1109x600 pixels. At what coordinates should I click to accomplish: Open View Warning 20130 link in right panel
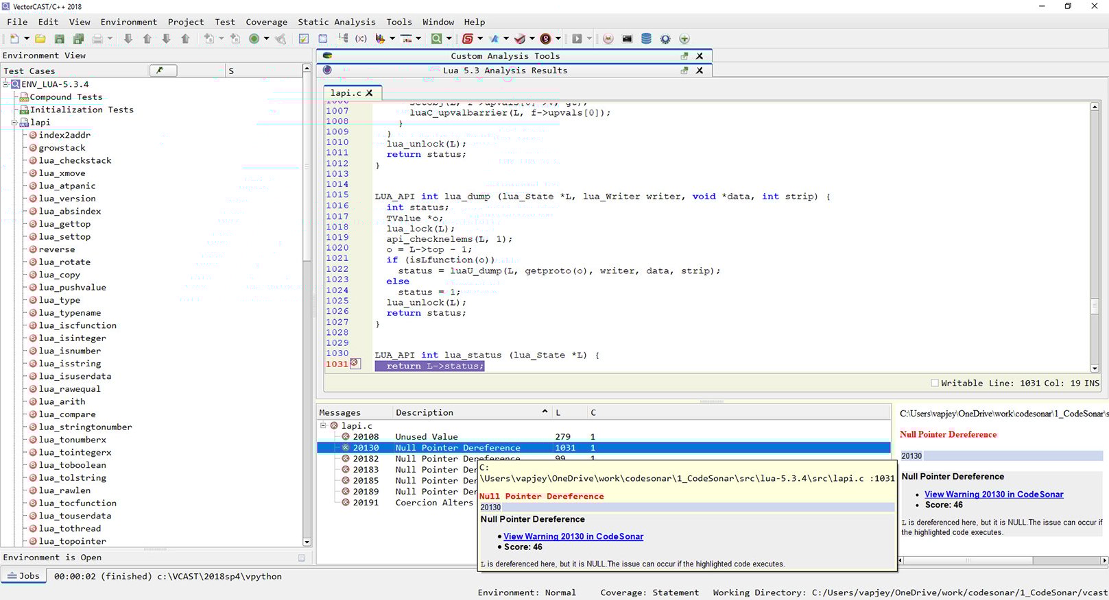point(994,495)
